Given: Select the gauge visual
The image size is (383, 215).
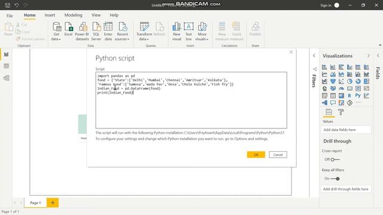Looking at the screenshot, I should click(341, 88).
